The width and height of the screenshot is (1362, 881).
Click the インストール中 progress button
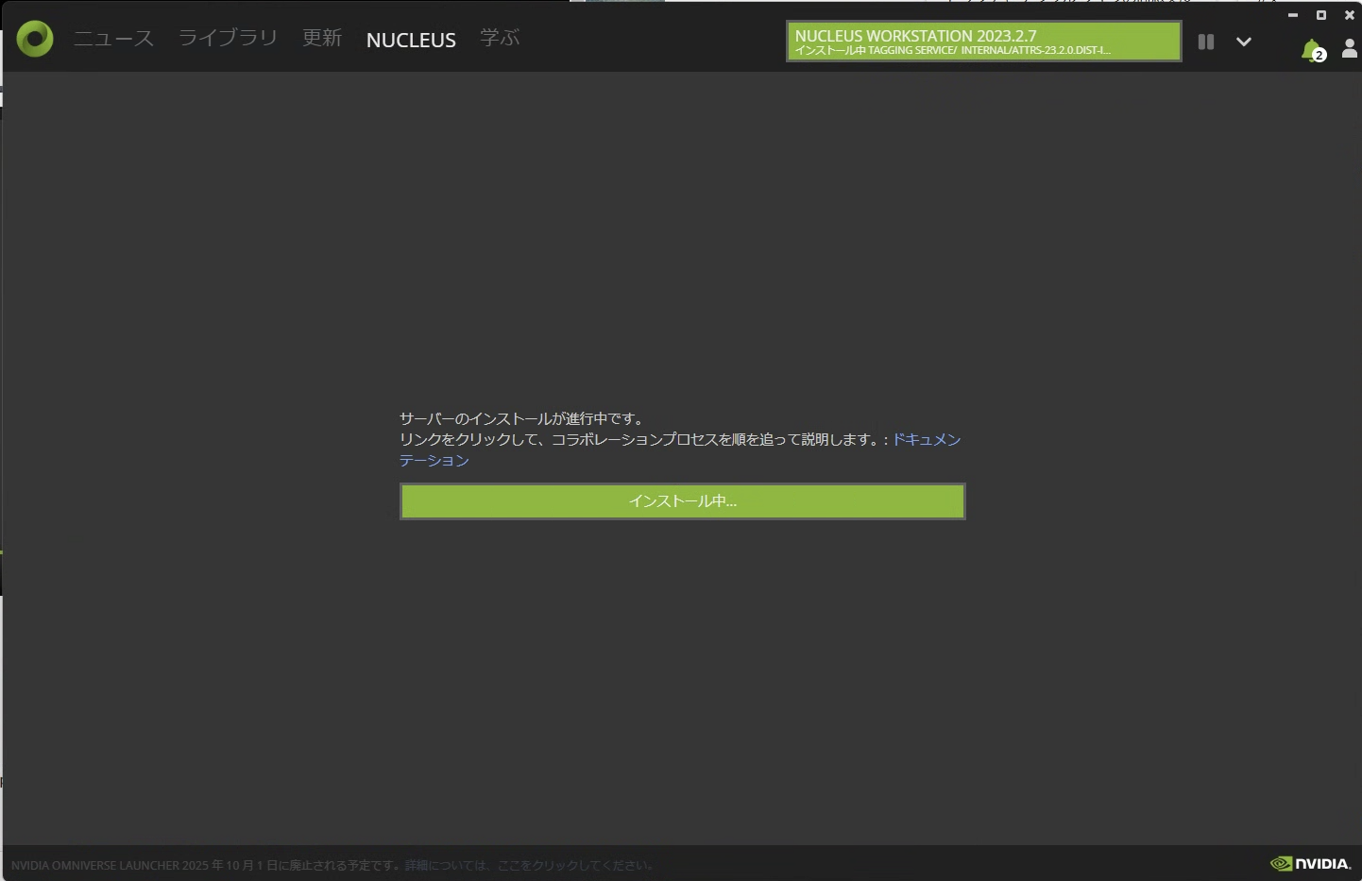tap(682, 500)
